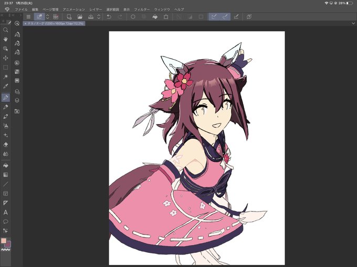The width and height of the screenshot is (357, 267).
Task: Redo the action
Action: pyautogui.click(x=120, y=17)
